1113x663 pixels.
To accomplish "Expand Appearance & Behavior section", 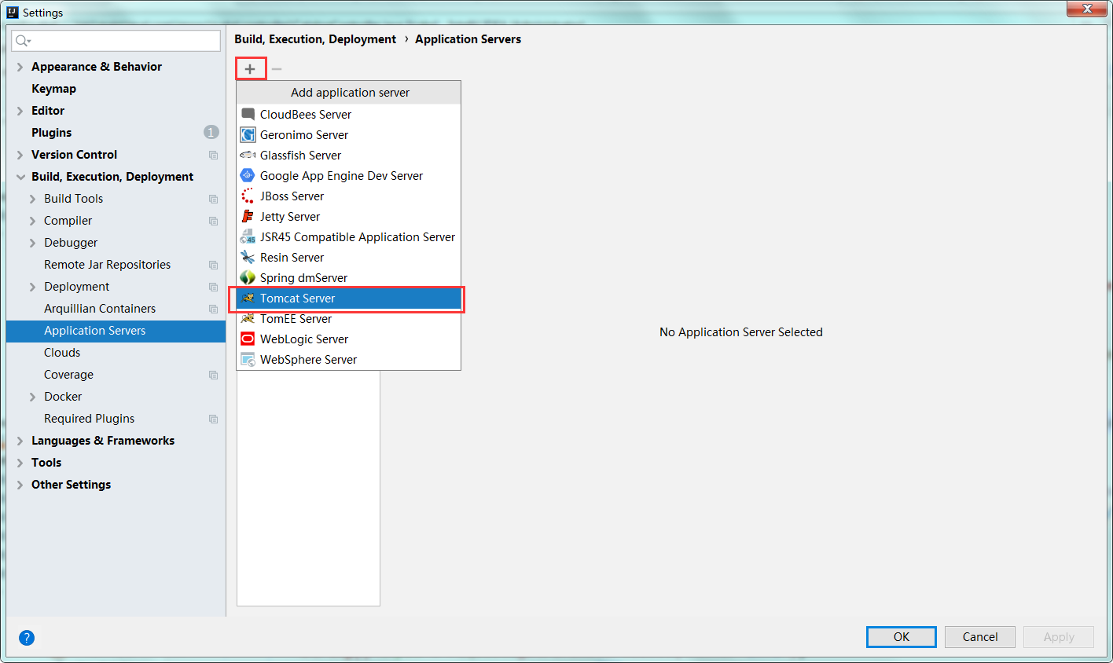I will pyautogui.click(x=20, y=68).
